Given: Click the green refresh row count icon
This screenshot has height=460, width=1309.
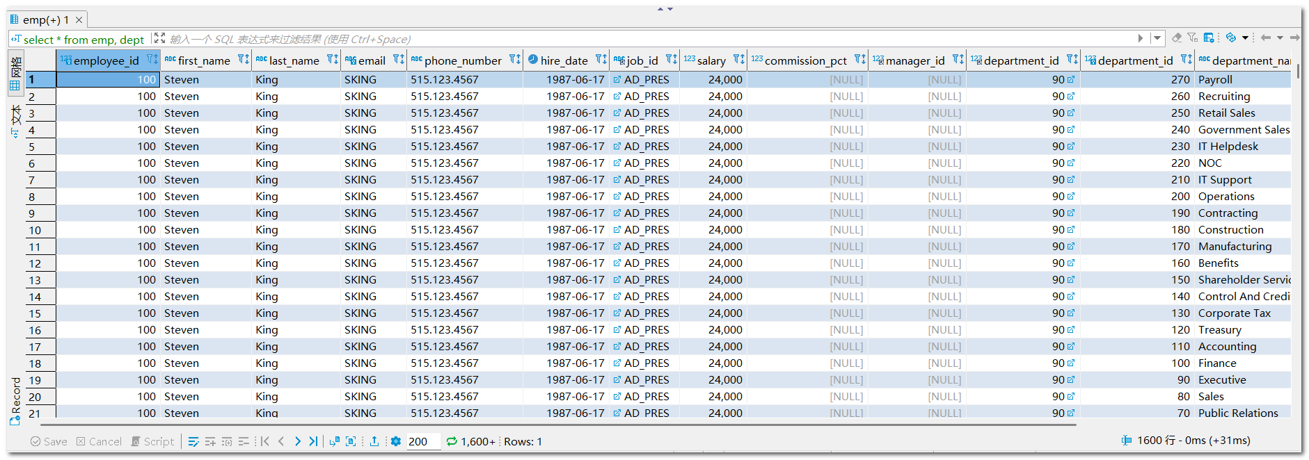Looking at the screenshot, I should coord(452,441).
